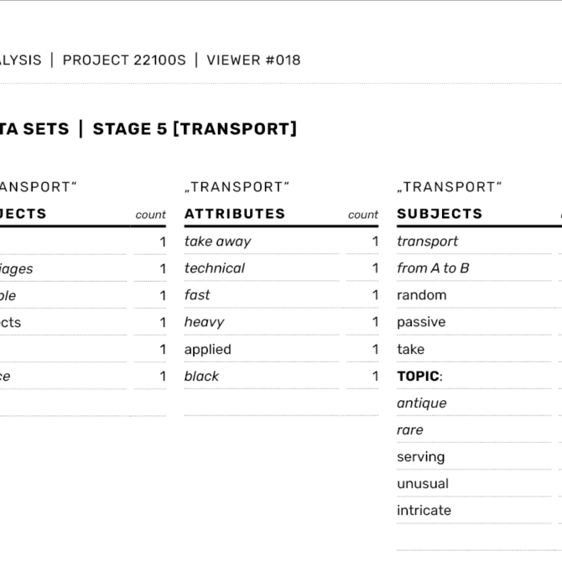The width and height of the screenshot is (562, 562).
Task: Click the 'black' attribute row
Action: 202,376
